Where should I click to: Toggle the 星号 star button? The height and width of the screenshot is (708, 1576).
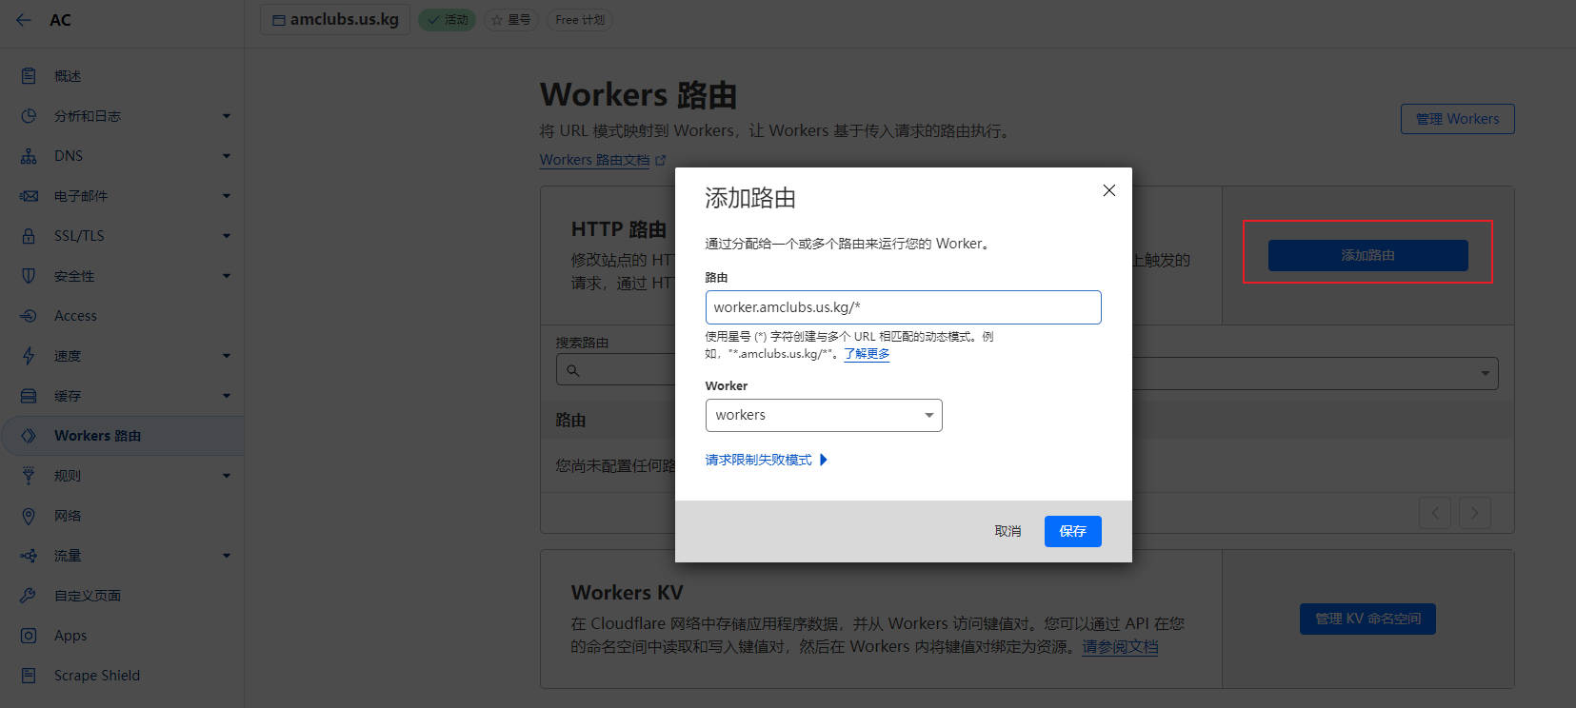511,20
